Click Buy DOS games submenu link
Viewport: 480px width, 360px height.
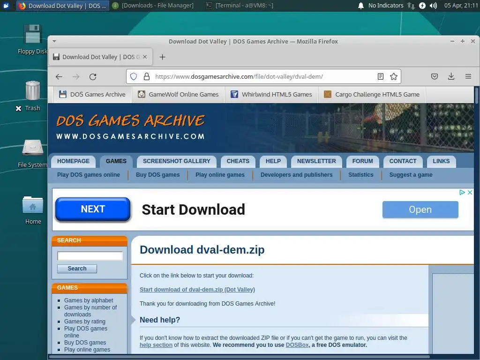(157, 175)
